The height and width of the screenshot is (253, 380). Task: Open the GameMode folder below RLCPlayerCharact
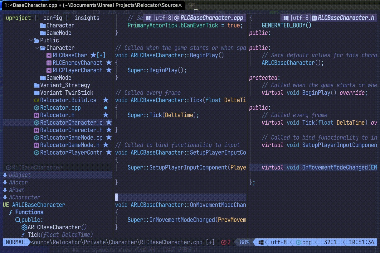(56, 78)
